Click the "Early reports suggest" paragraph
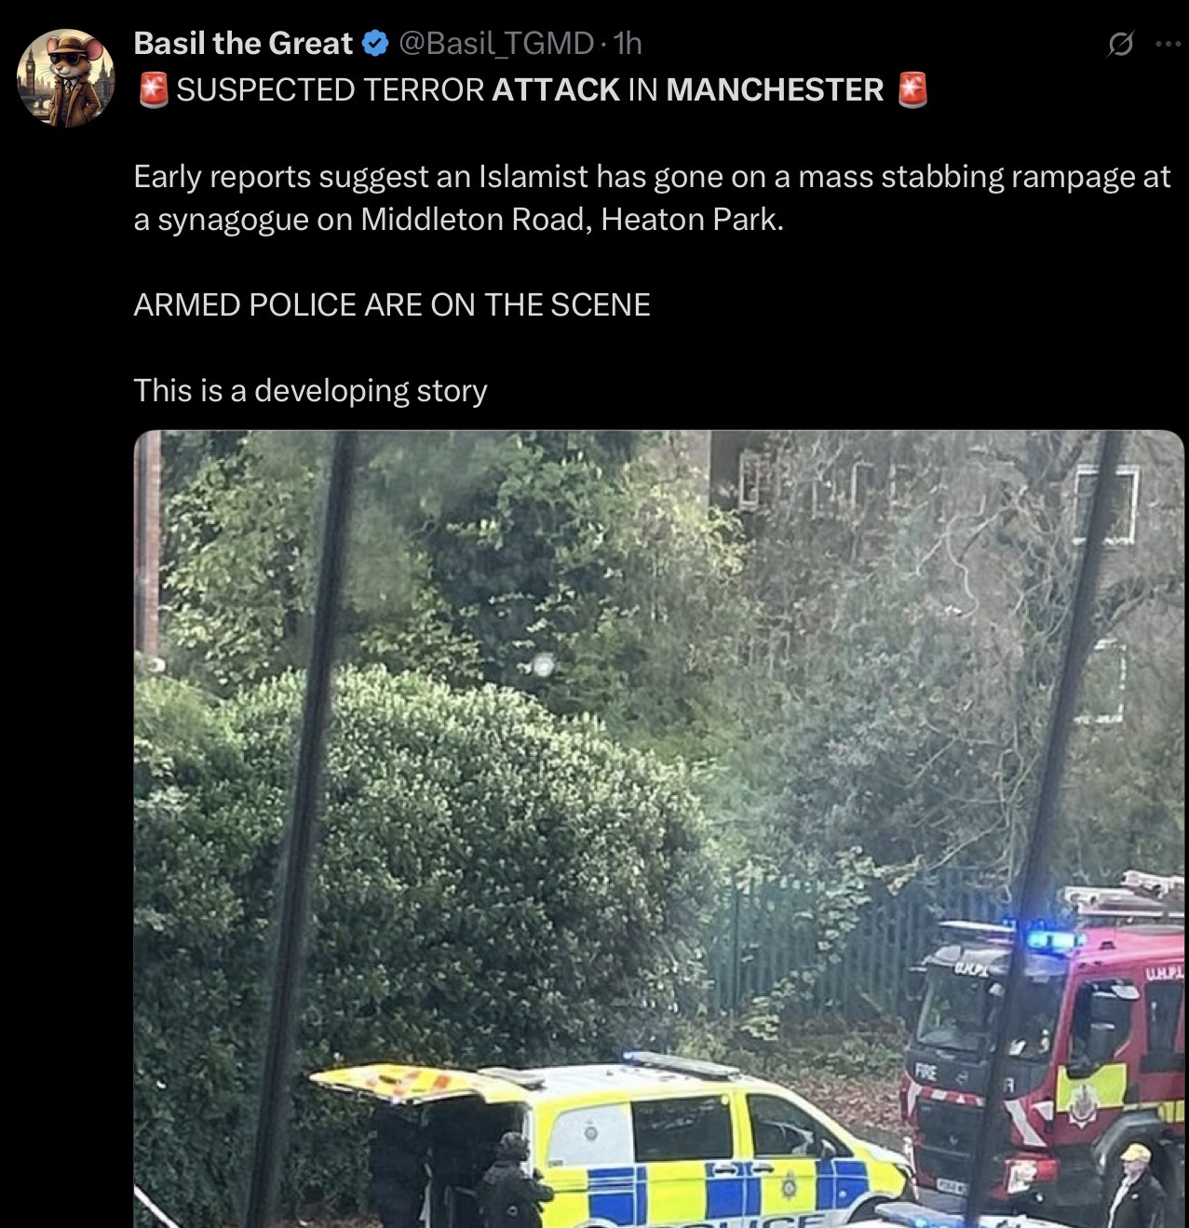The image size is (1189, 1228). [652, 197]
